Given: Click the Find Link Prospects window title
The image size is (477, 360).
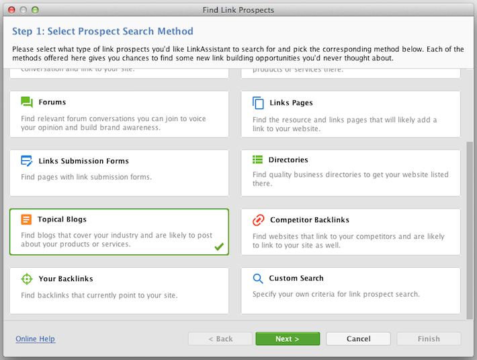Looking at the screenshot, I should pos(238,10).
